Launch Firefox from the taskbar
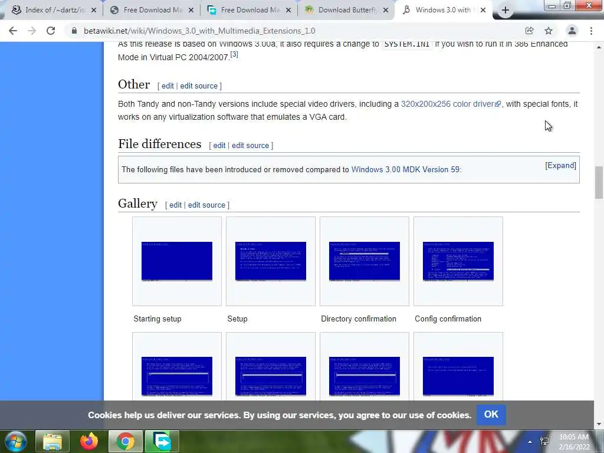604x453 pixels. (x=89, y=441)
